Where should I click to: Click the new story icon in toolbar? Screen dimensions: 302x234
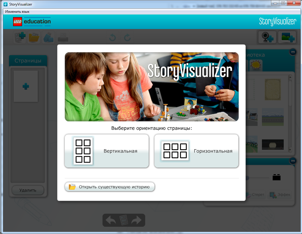pyautogui.click(x=20, y=37)
